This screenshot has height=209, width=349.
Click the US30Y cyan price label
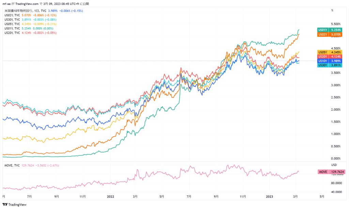pyautogui.click(x=330, y=65)
